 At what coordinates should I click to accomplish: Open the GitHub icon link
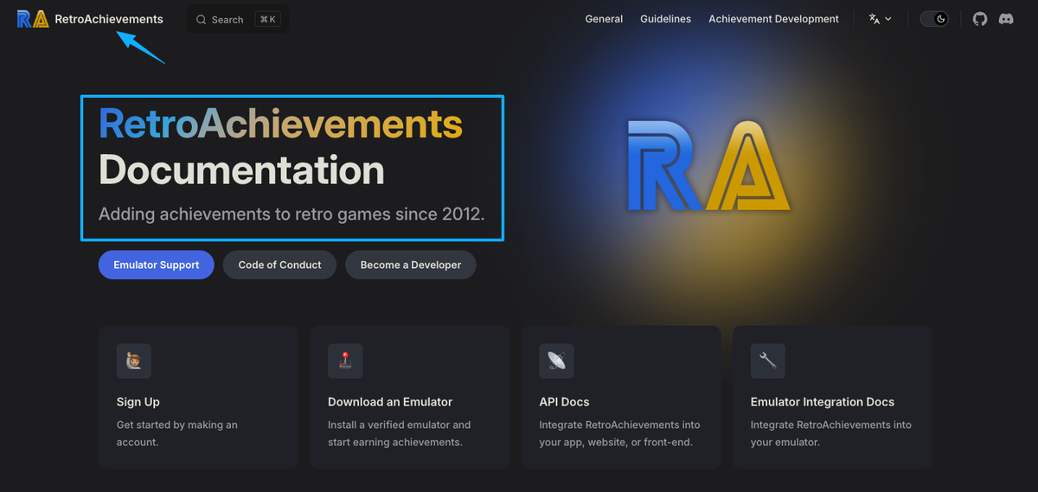pyautogui.click(x=980, y=19)
